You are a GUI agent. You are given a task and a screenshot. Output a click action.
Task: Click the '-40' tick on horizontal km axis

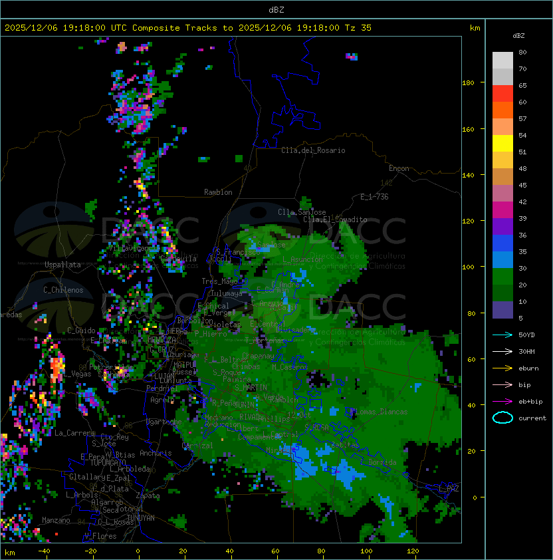click(44, 551)
